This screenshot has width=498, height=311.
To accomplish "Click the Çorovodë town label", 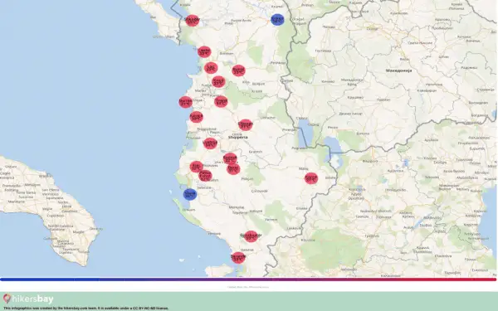I will (x=260, y=191).
